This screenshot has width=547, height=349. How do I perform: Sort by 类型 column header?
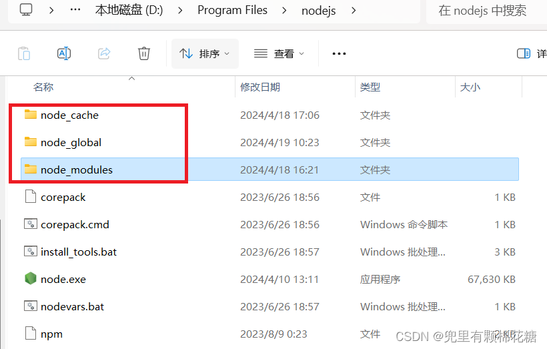click(x=370, y=87)
